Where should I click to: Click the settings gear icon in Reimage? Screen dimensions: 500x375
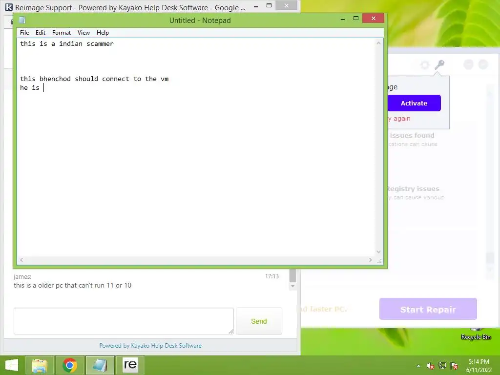(425, 65)
